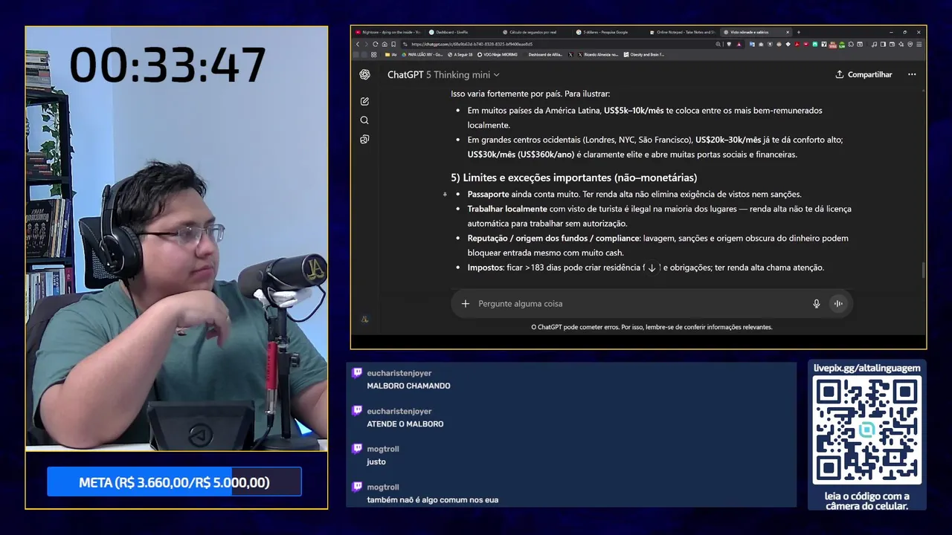952x535 pixels.
Task: Click the livepix.gg/altalinguagem text
Action: (866, 368)
